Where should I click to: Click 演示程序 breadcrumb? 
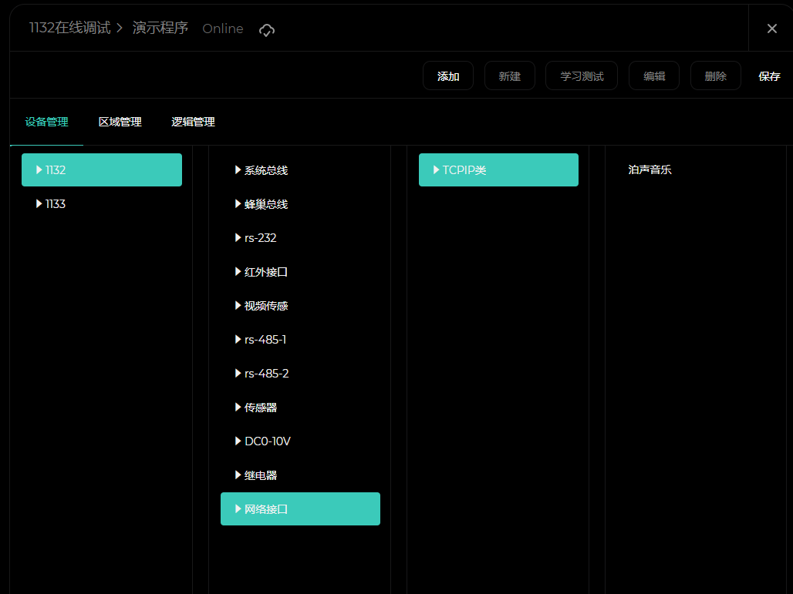(x=160, y=28)
